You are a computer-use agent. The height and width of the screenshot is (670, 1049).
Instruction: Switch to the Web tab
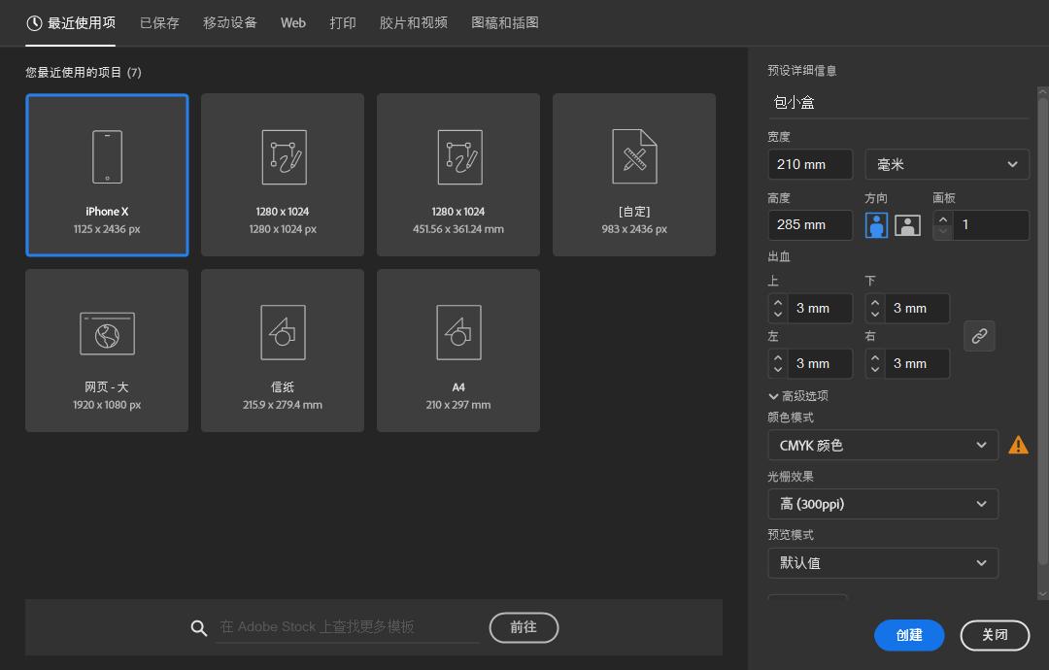(292, 22)
